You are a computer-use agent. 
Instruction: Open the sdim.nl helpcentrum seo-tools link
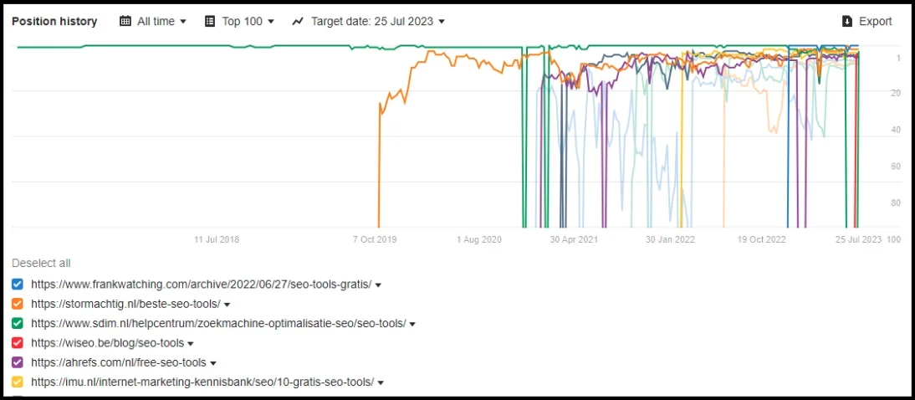[x=218, y=324]
